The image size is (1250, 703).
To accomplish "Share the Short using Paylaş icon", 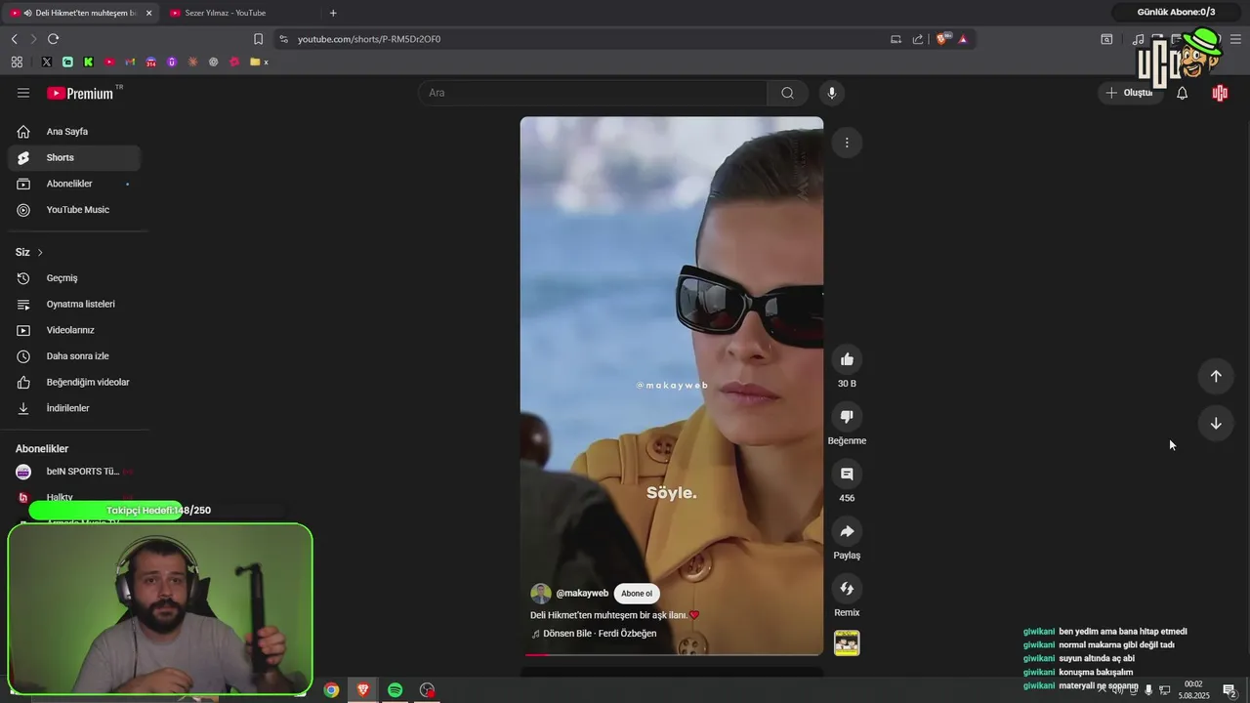I will coord(847,531).
